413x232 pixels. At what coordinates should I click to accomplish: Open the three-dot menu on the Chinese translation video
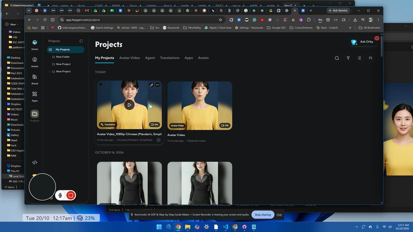point(157,85)
